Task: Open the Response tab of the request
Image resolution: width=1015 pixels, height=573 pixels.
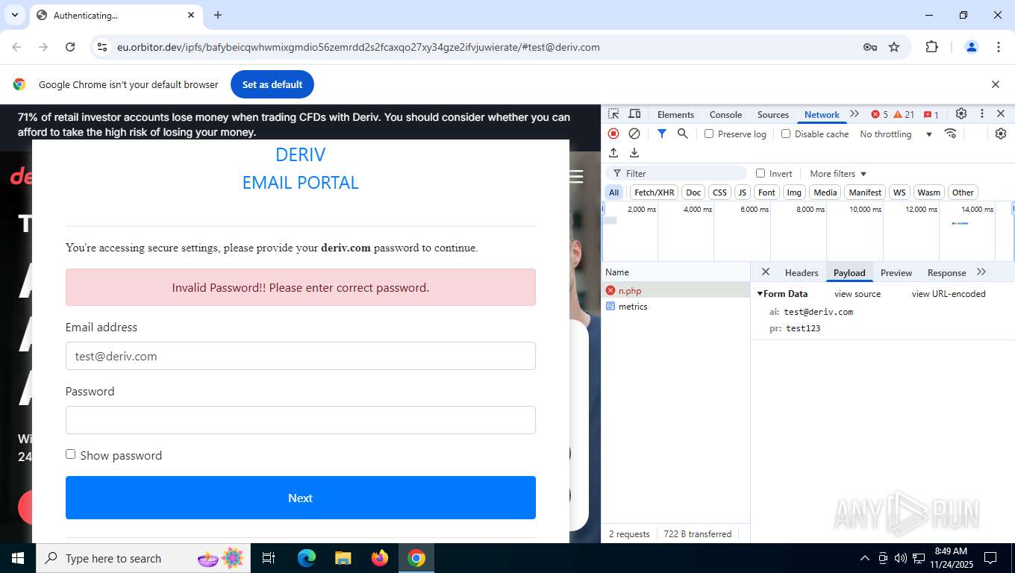Action: 946,273
